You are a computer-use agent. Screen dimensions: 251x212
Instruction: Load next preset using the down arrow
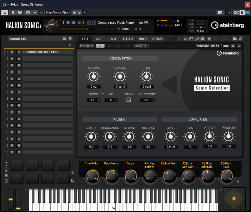(x=79, y=13)
